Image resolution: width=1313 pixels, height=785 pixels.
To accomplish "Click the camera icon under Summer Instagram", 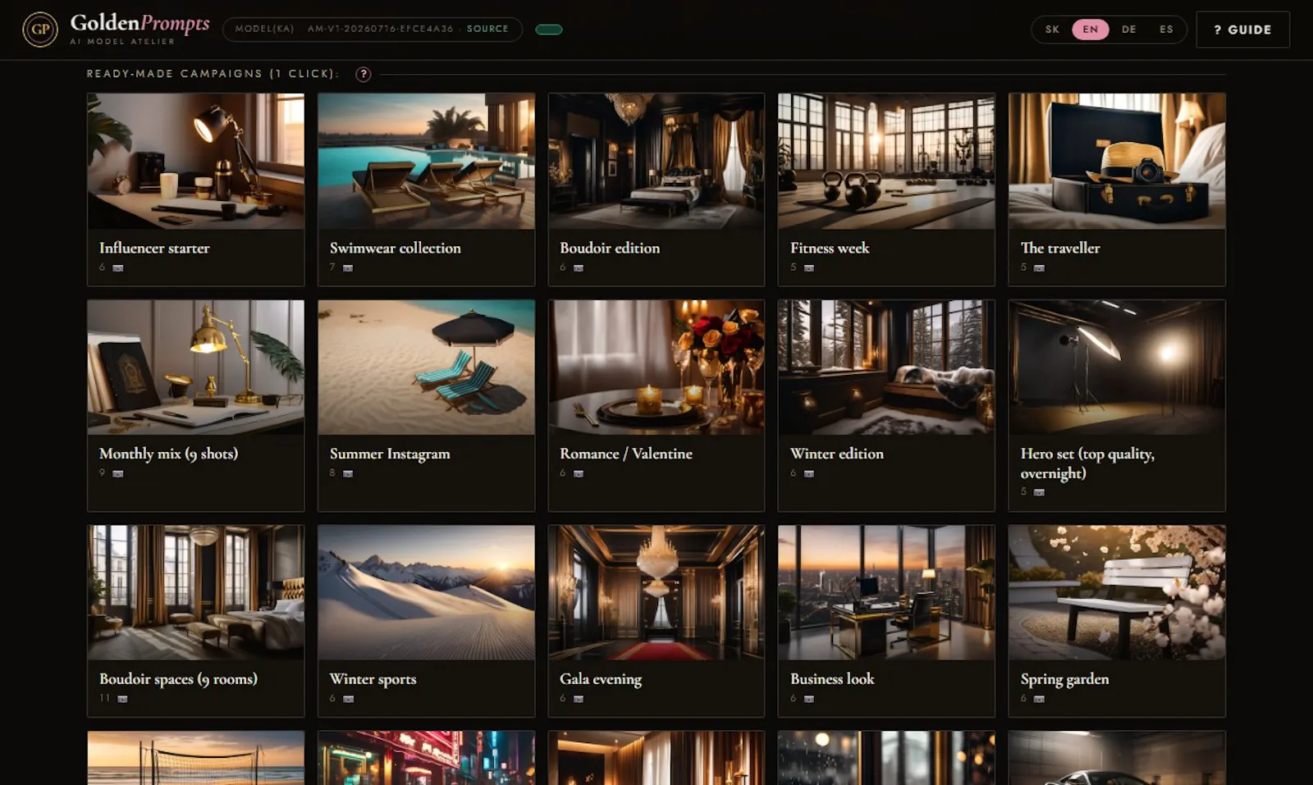I will [x=348, y=474].
